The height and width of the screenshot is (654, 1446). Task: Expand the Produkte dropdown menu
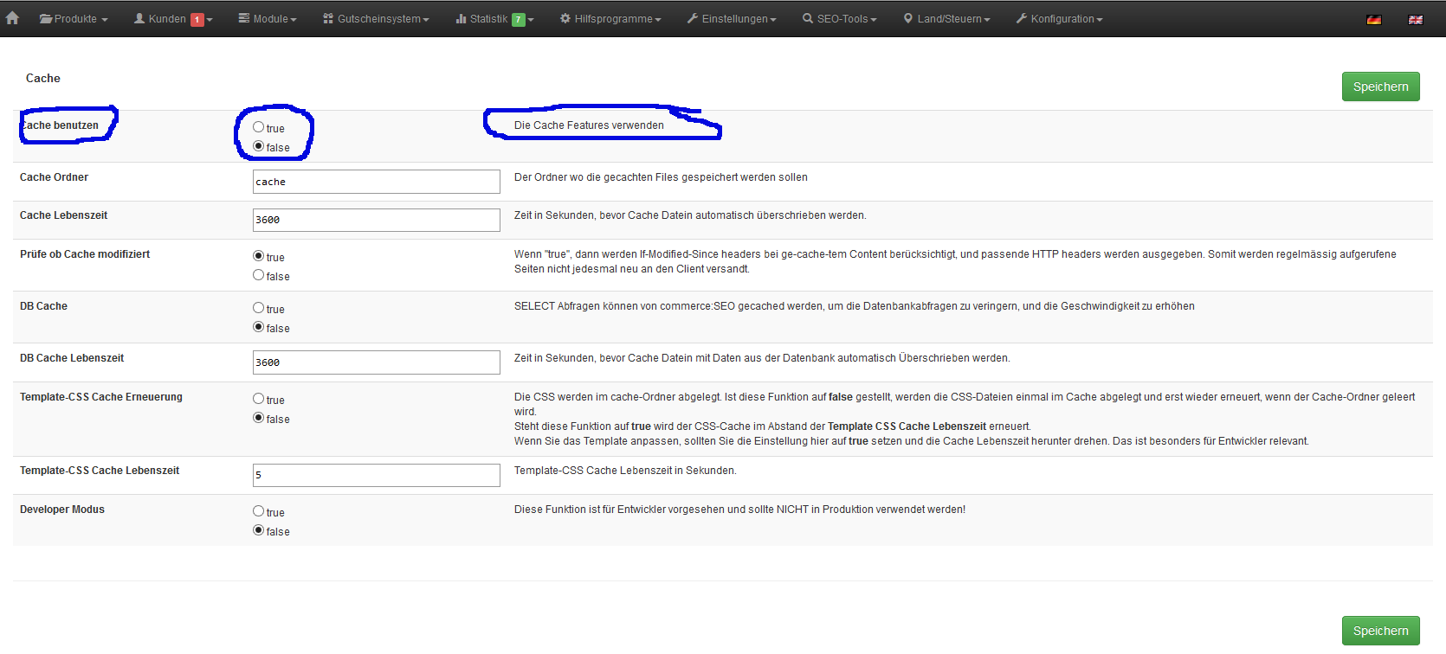click(74, 19)
